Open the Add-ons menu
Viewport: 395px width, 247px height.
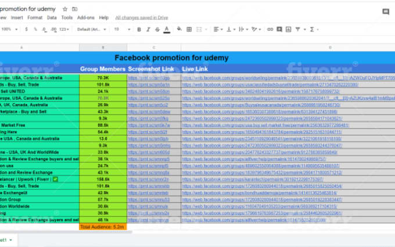[85, 17]
